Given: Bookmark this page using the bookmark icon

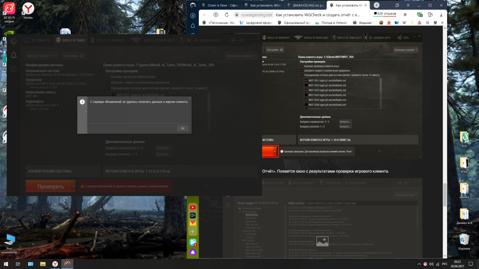Looking at the screenshot, I should click(405, 14).
